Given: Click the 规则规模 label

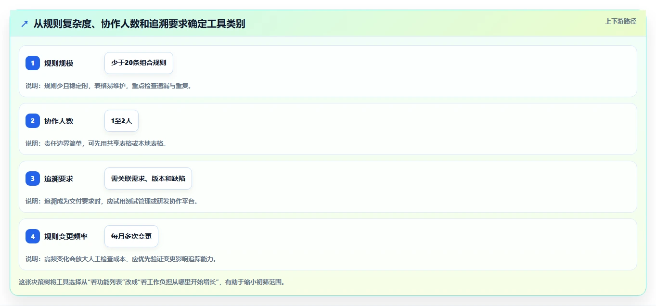Looking at the screenshot, I should (59, 63).
